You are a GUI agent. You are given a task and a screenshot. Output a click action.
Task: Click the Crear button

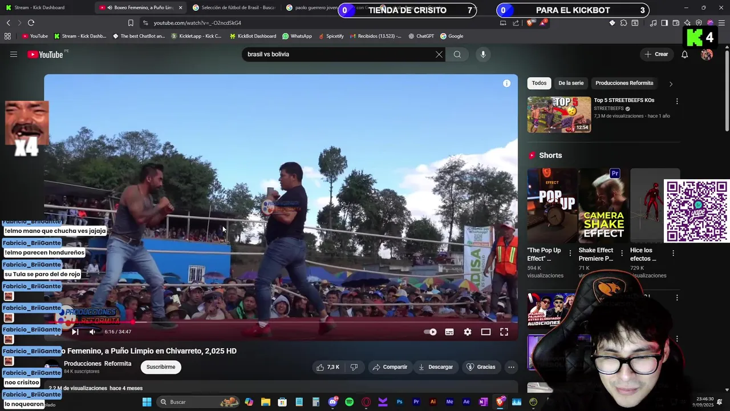(656, 54)
